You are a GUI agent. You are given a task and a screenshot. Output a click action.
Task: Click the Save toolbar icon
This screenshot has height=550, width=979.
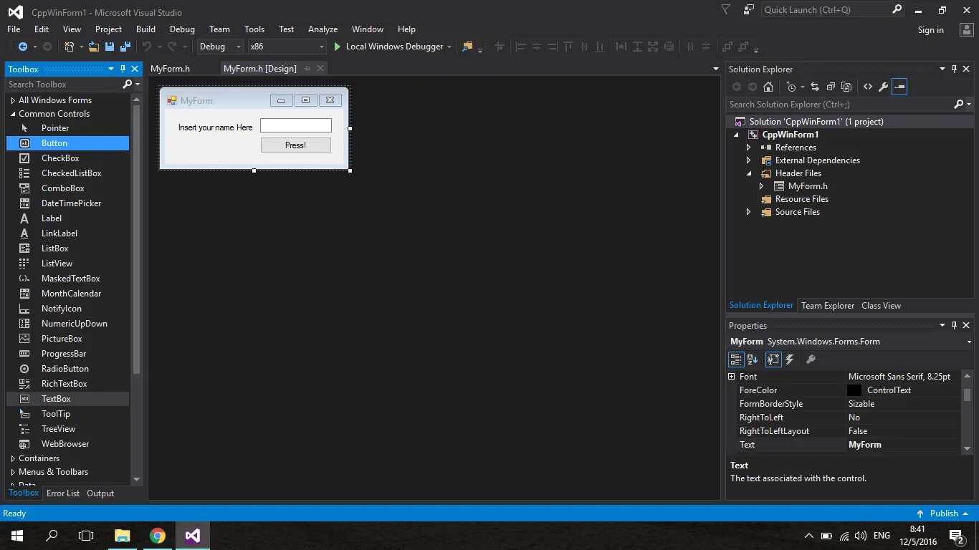click(110, 47)
